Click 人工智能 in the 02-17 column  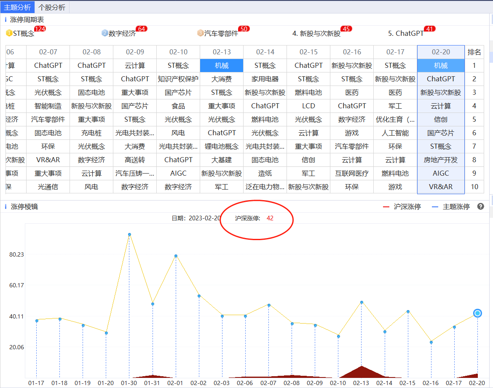395,133
